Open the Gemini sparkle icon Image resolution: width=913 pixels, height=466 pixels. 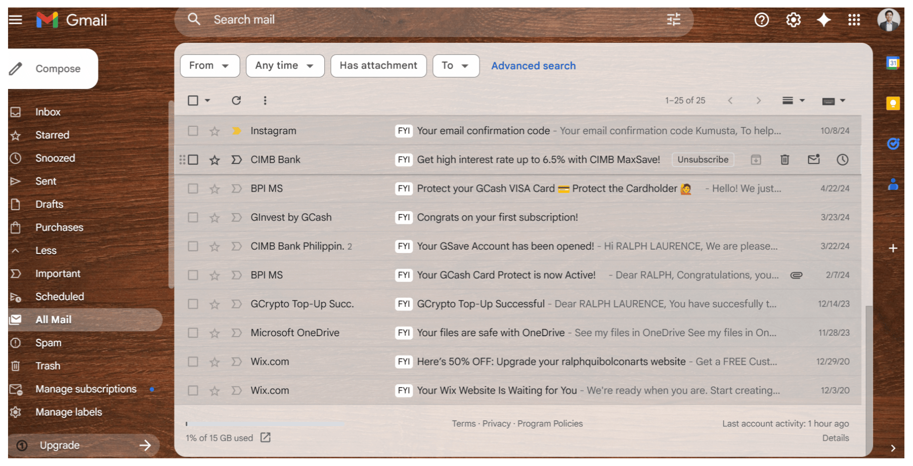click(x=824, y=20)
